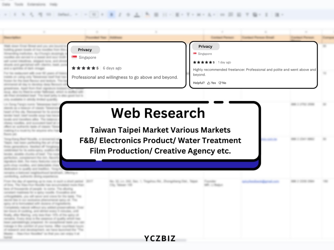
Task: Click the five-star rating on the 6 days ago review
Action: 85,68
